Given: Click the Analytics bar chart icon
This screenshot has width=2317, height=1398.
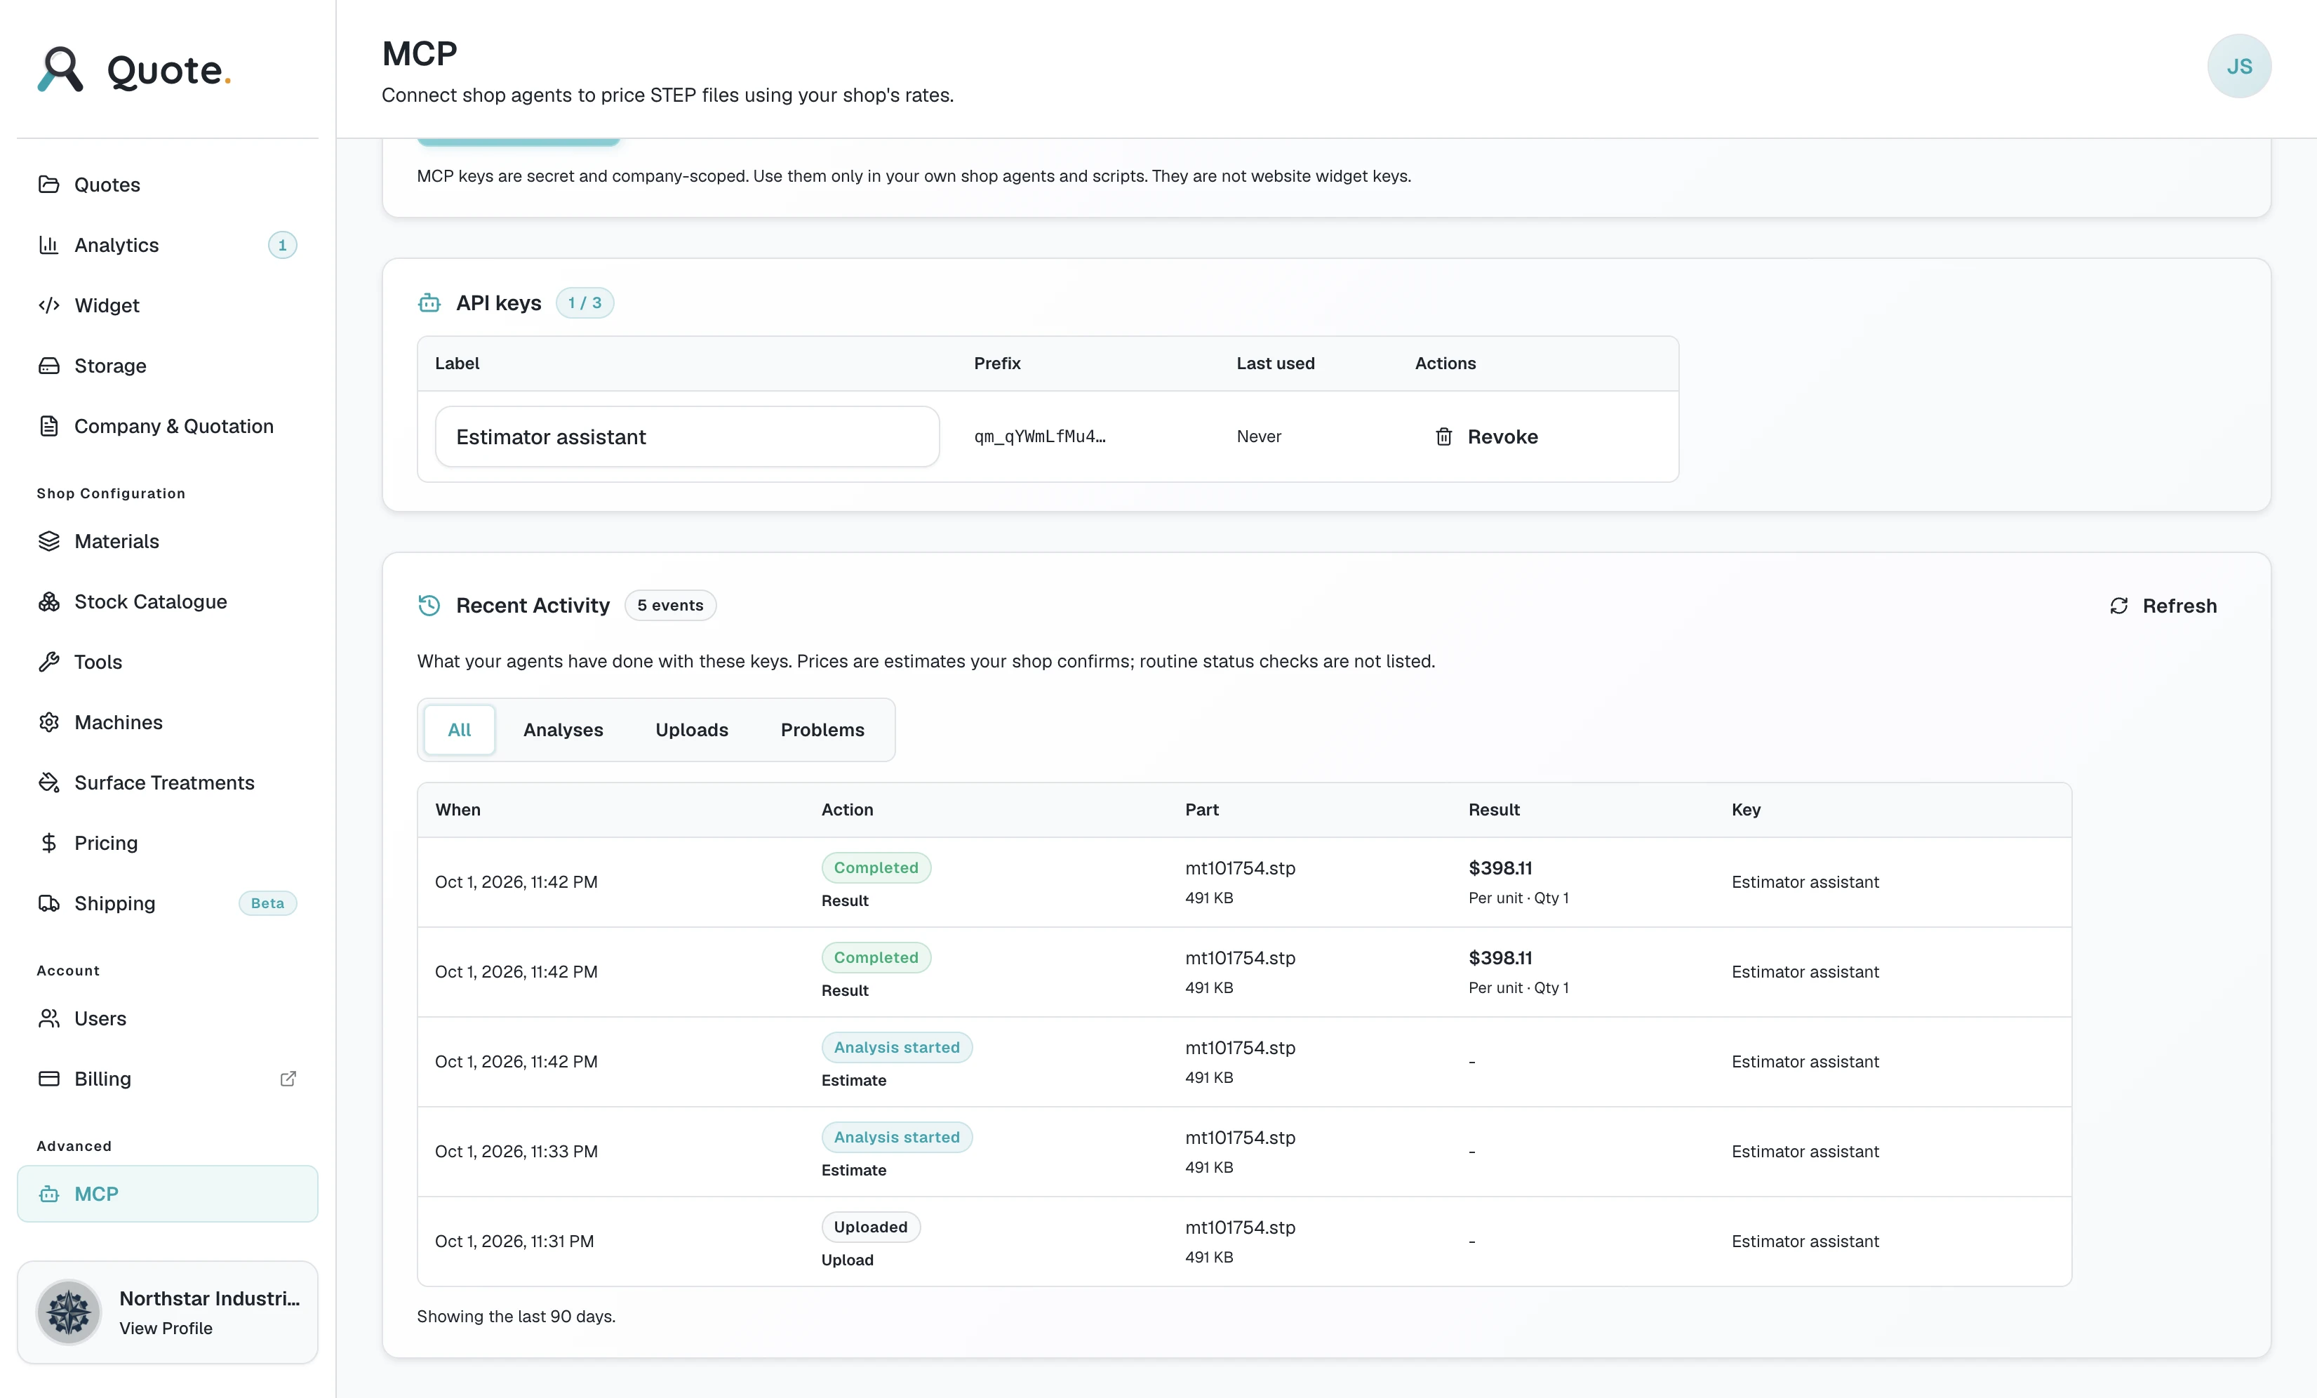Looking at the screenshot, I should click(x=49, y=245).
